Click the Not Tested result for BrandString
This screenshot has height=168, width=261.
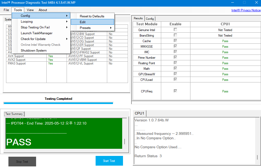[x=225, y=36]
